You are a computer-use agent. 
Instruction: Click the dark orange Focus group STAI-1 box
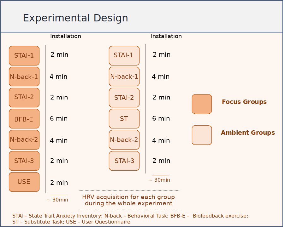click(x=24, y=56)
